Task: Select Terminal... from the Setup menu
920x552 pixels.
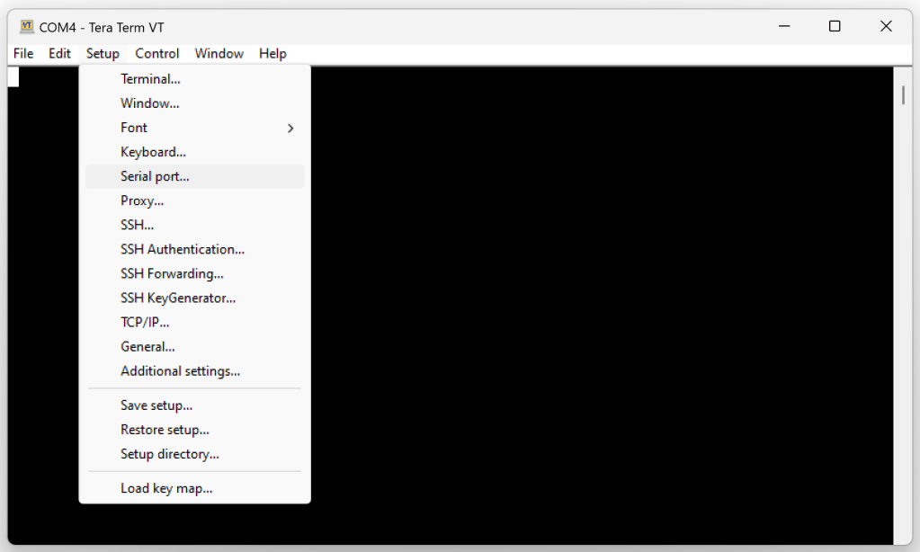Action: tap(150, 79)
